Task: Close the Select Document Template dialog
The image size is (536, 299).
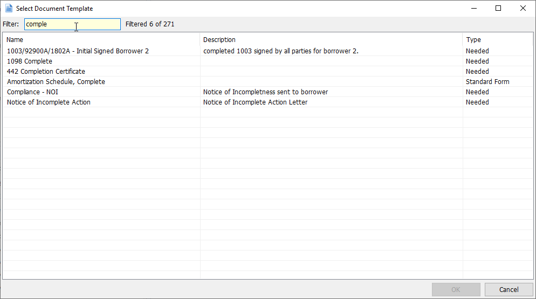Action: coord(523,8)
